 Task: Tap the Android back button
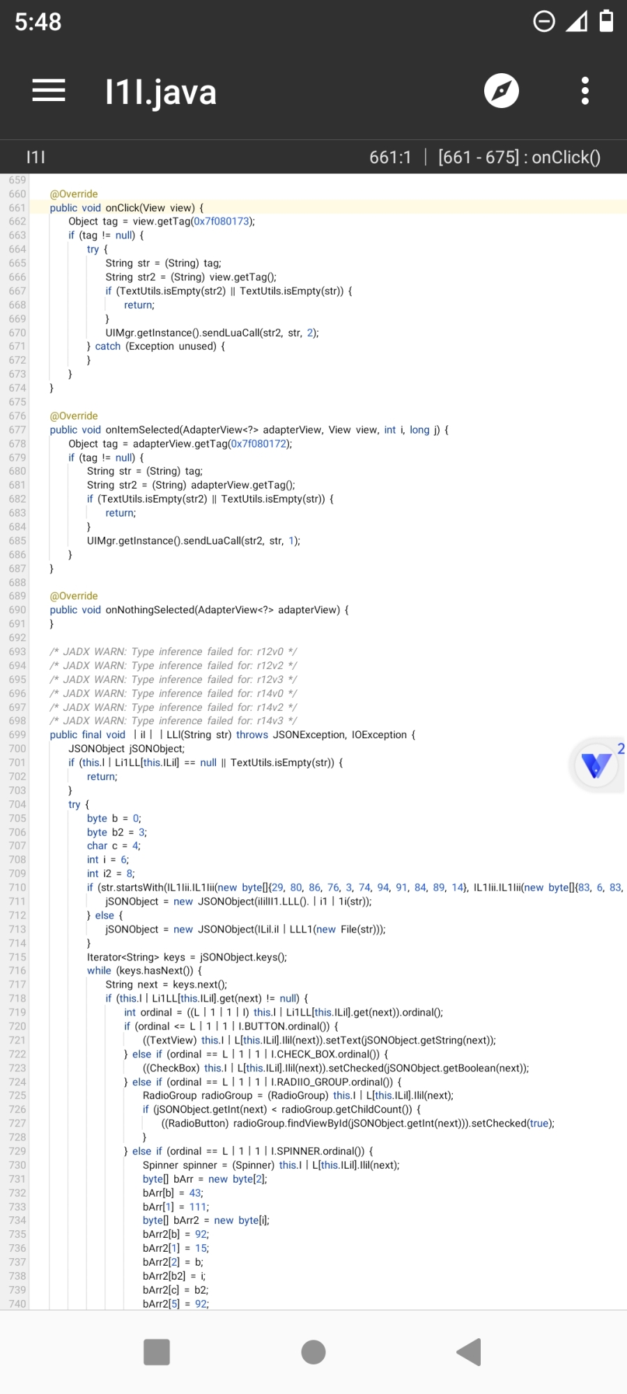469,1352
